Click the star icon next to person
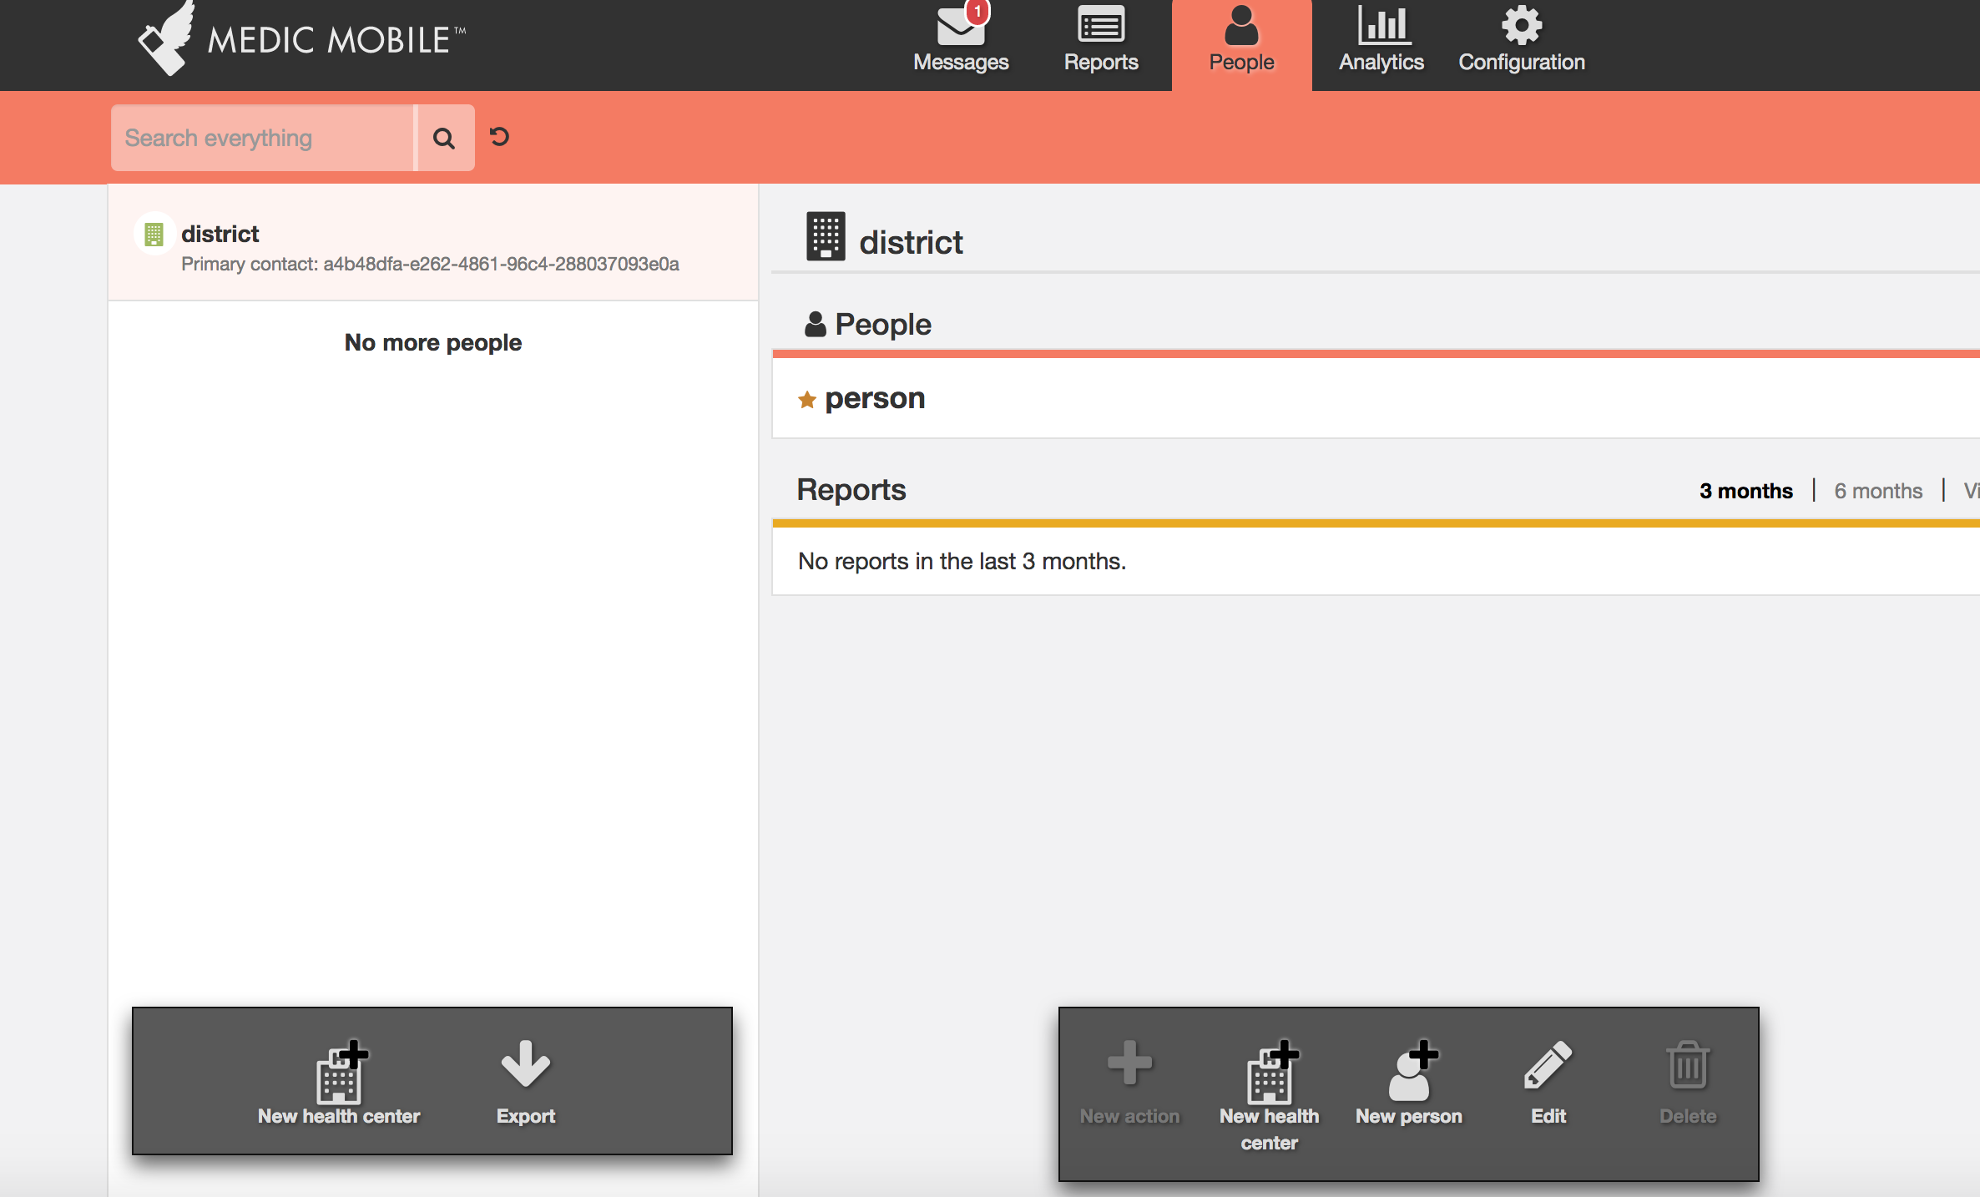1980x1197 pixels. [x=806, y=400]
